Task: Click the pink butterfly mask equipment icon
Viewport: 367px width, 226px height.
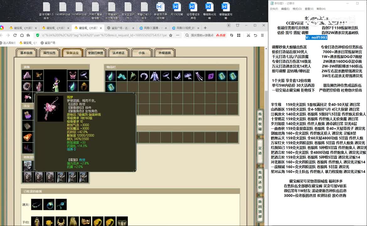Action: [x=72, y=75]
